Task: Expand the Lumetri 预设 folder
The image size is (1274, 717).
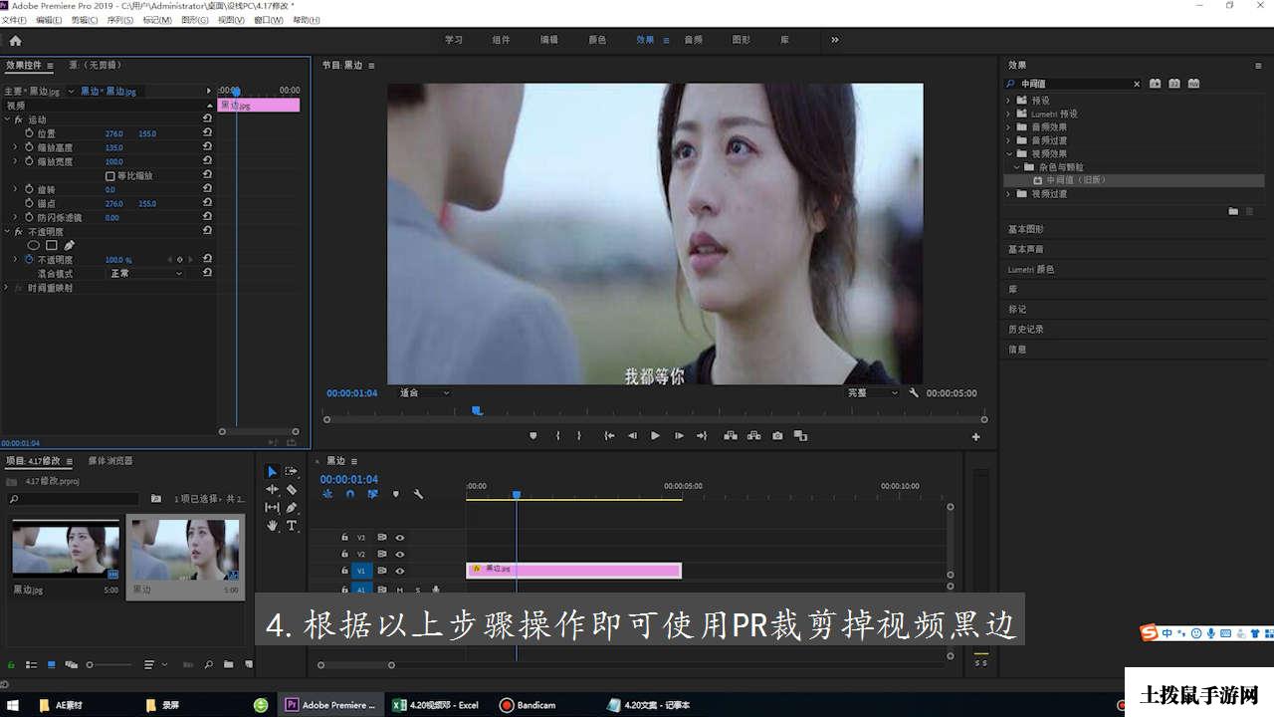Action: point(1007,114)
